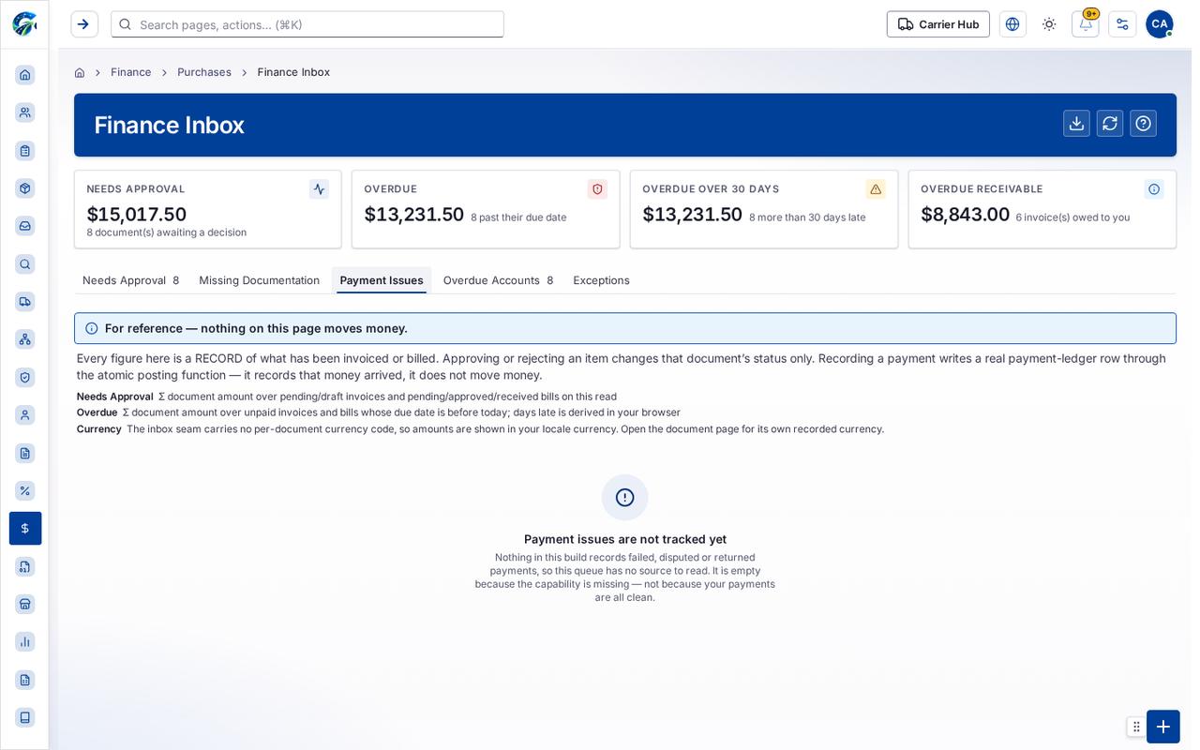Click the activity pulse icon on the Needs Approval card

coord(319,189)
